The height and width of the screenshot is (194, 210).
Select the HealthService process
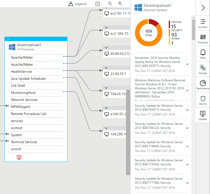click(36, 72)
